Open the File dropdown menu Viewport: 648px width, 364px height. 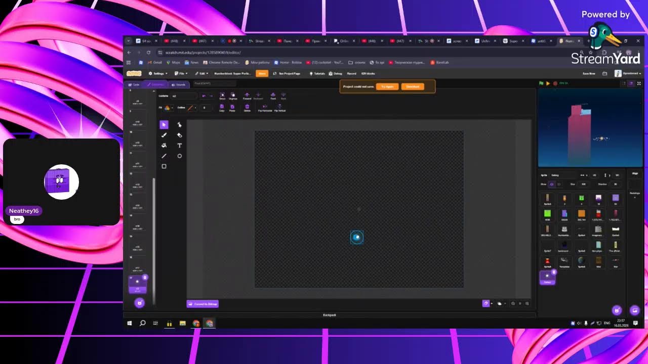(181, 73)
